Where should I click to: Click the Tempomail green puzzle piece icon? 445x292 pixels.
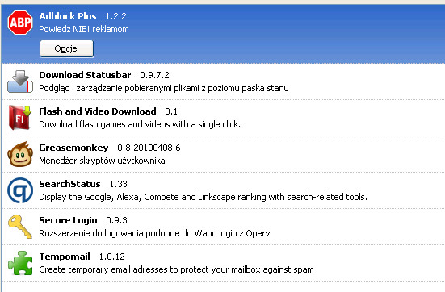coord(20,263)
